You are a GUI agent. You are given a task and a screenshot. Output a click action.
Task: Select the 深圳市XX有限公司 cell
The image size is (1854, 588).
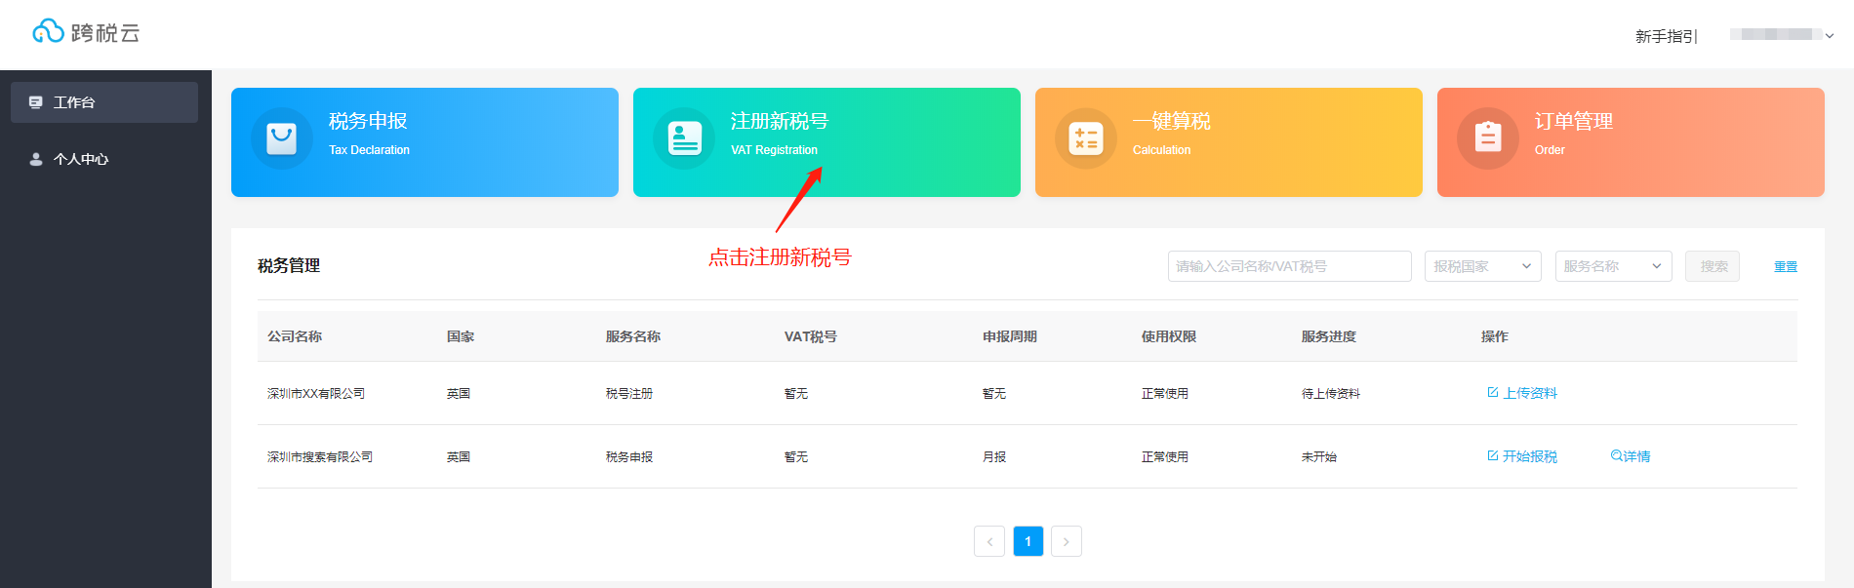316,394
